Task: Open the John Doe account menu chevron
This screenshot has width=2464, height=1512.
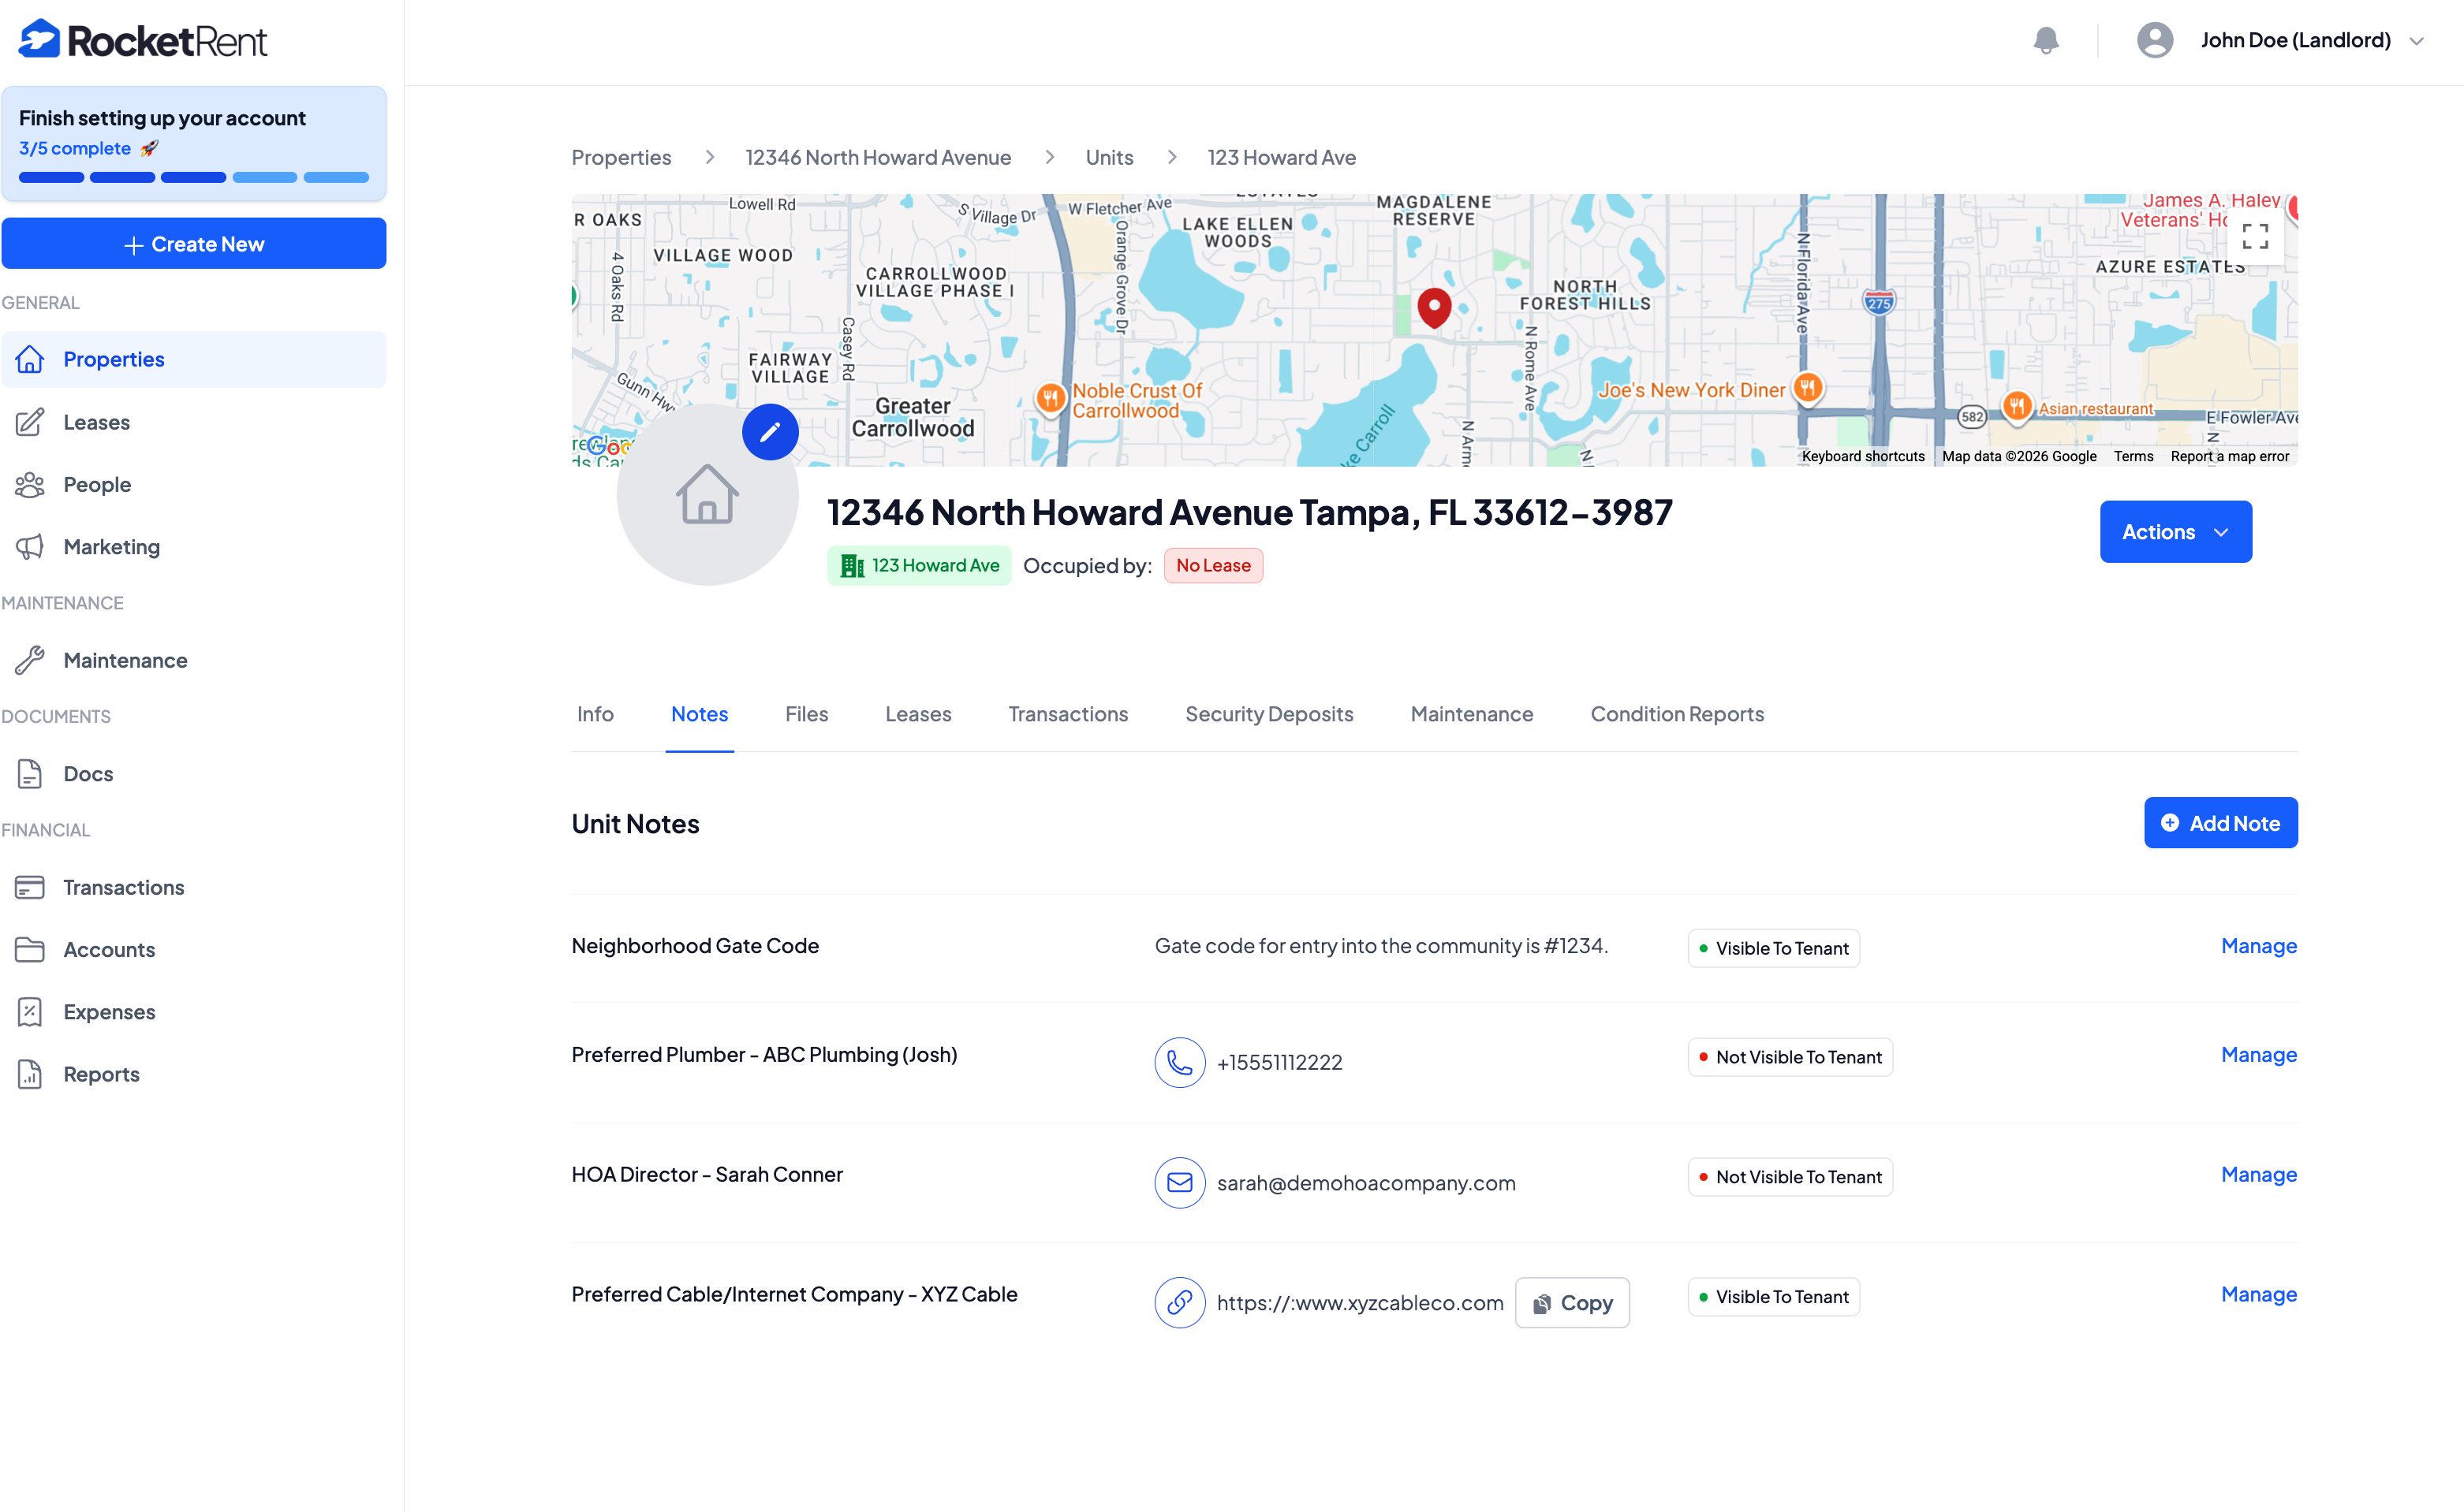Action: pos(2417,41)
